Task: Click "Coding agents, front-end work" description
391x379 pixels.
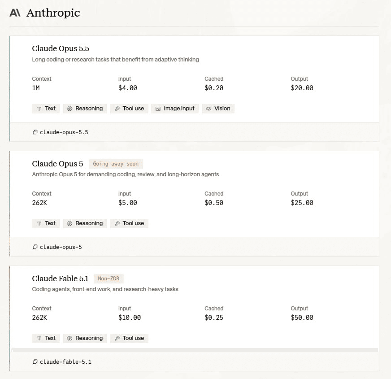Action: (x=105, y=289)
